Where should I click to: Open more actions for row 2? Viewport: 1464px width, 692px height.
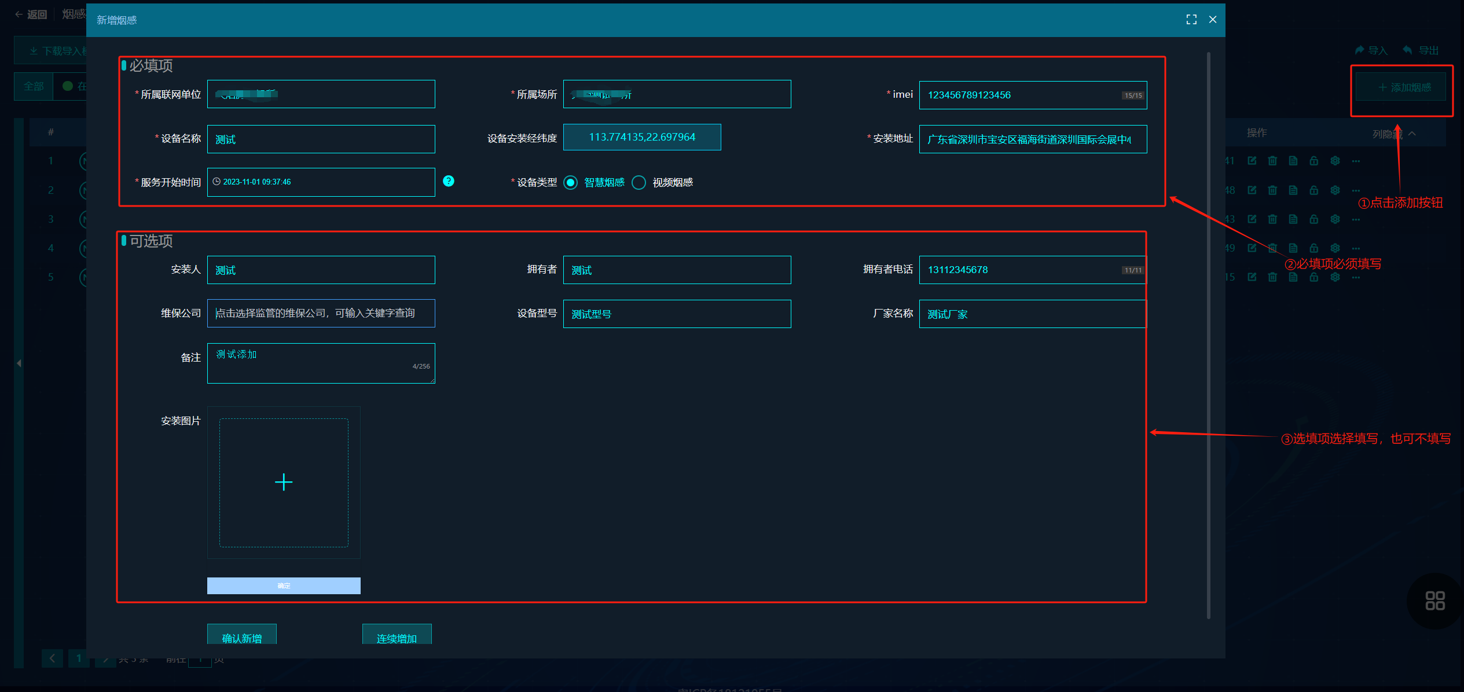coord(1356,190)
